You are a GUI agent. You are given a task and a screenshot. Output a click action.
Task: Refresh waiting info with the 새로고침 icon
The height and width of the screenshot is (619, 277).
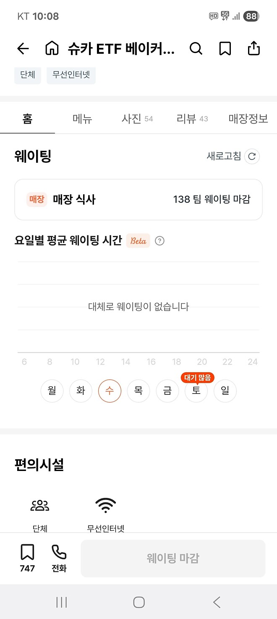[251, 156]
